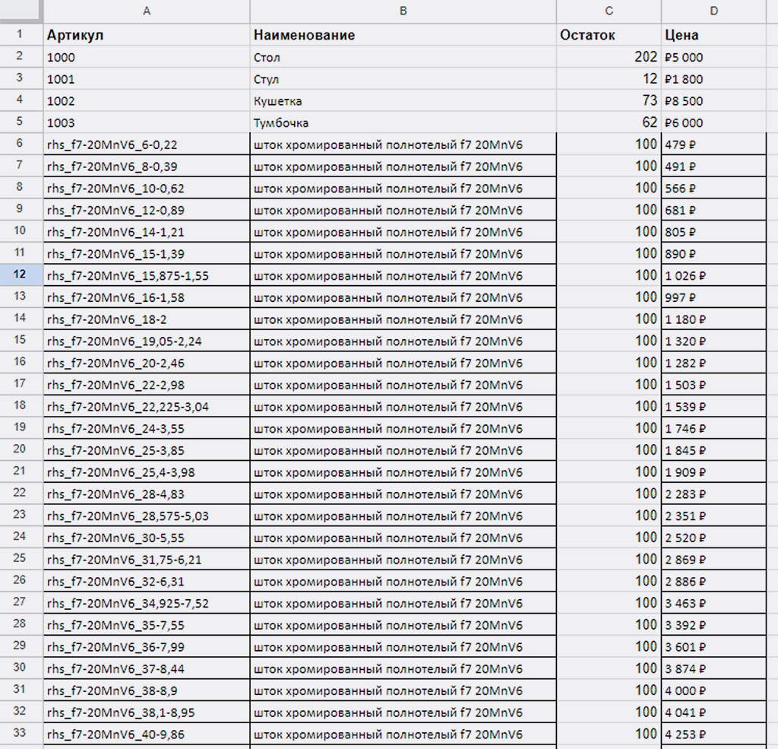
Task: Select cell rhs_f7-20MnV6_40-9,86
Action: (x=147, y=734)
